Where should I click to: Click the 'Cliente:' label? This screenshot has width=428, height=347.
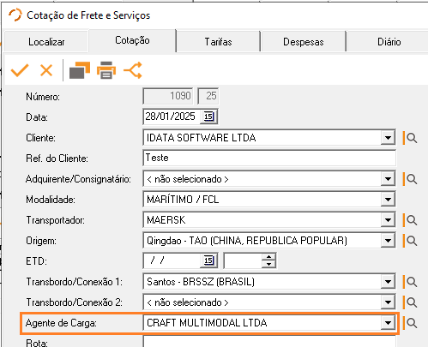tap(40, 138)
